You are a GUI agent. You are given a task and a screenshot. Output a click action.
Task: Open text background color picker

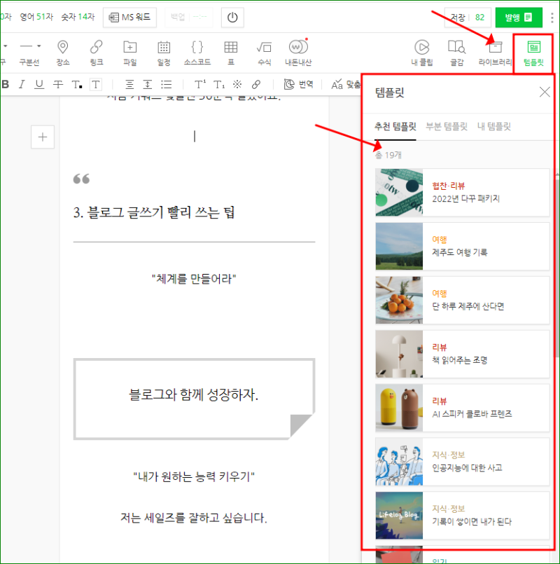pos(96,84)
